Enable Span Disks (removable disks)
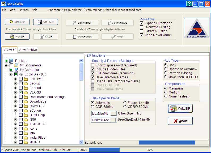 [92, 81]
